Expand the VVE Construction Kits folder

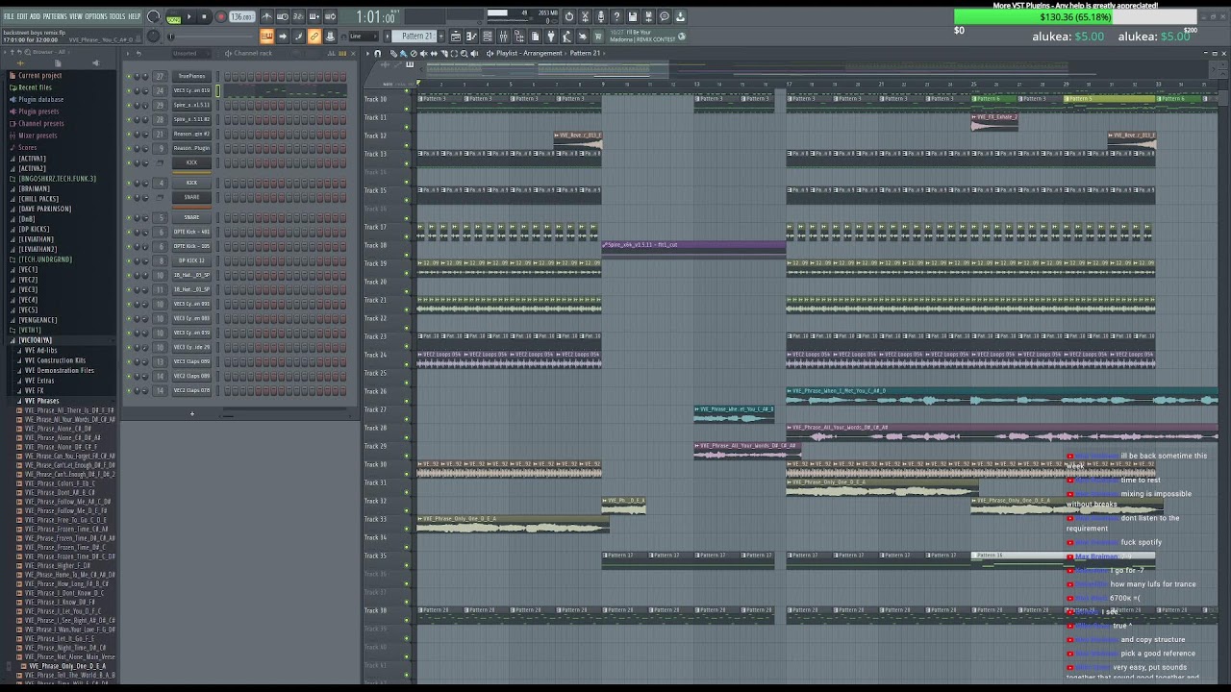point(55,360)
